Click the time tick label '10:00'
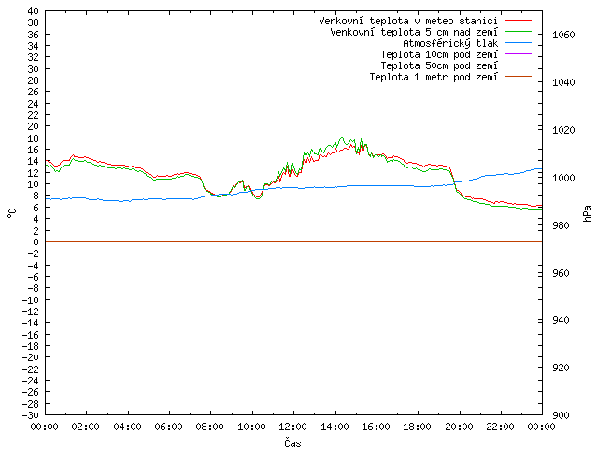Viewport: 598px width, 449px height. [251, 427]
